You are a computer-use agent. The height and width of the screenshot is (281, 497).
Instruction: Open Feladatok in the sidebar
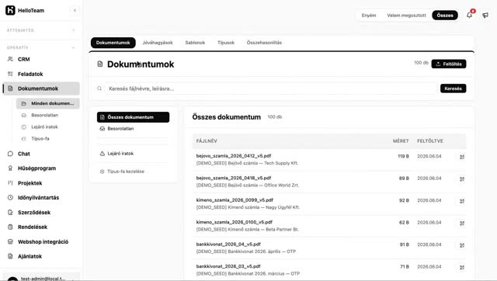pos(41,74)
